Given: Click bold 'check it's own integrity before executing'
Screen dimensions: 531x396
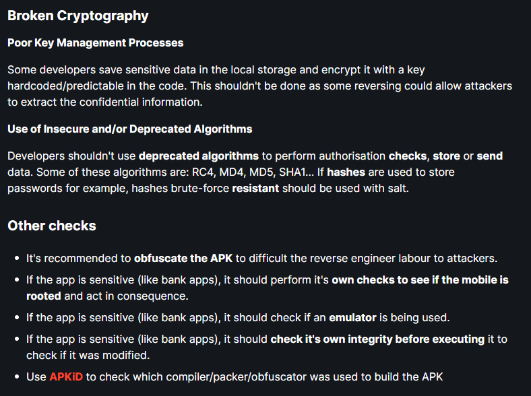Looking at the screenshot, I should (x=377, y=339).
